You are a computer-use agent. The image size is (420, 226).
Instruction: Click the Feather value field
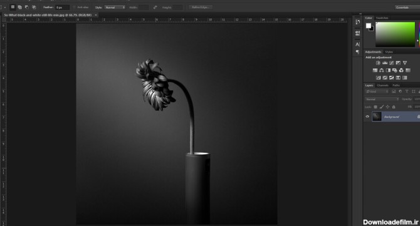(x=63, y=8)
